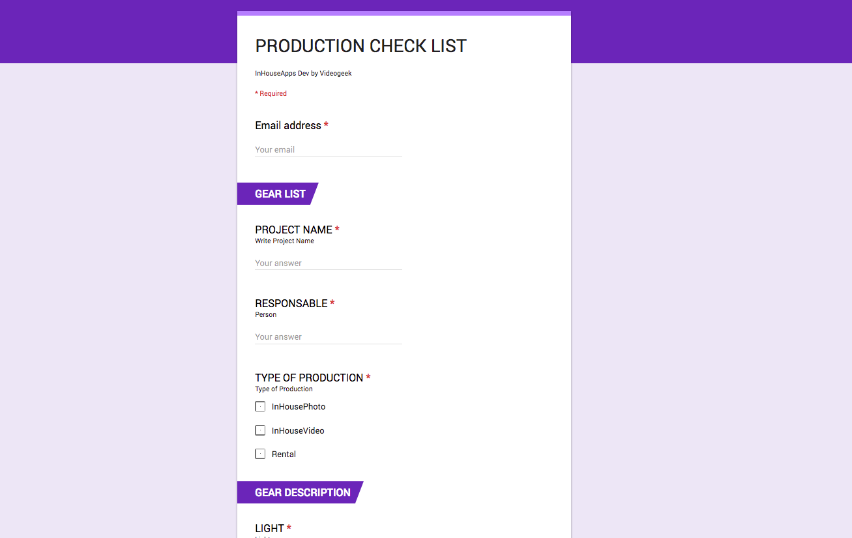Image resolution: width=852 pixels, height=538 pixels.
Task: Click the Your email input field
Action: [x=328, y=149]
